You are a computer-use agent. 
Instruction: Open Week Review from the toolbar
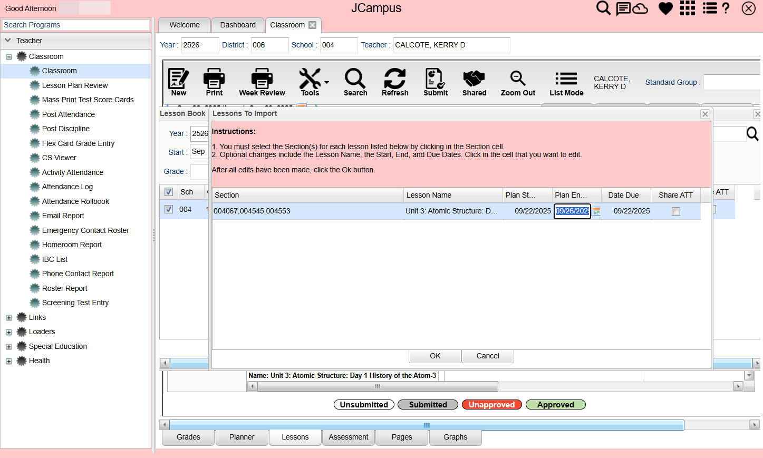tap(262, 82)
